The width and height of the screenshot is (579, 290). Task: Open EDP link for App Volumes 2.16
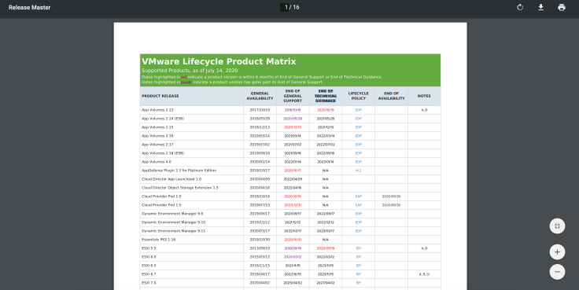[x=358, y=136]
